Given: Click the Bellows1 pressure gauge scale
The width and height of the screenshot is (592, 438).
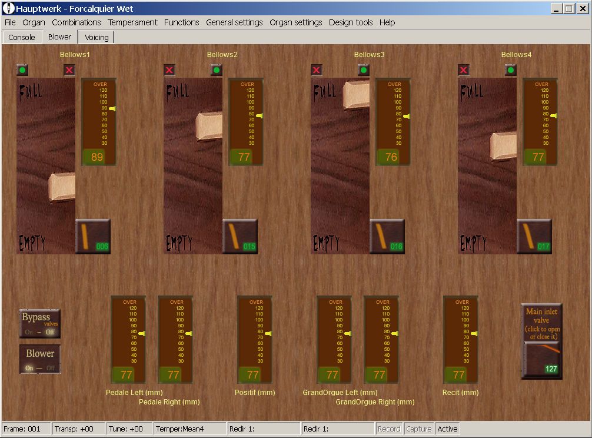Looking at the screenshot, I should [x=99, y=114].
